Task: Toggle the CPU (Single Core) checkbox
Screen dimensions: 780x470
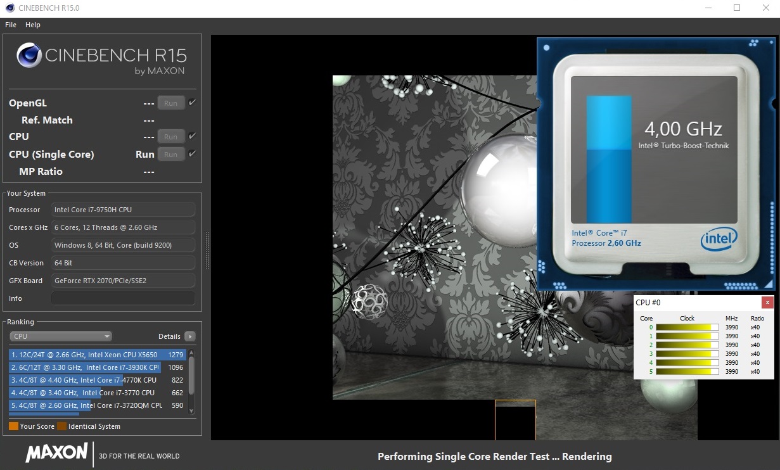Action: tap(192, 154)
